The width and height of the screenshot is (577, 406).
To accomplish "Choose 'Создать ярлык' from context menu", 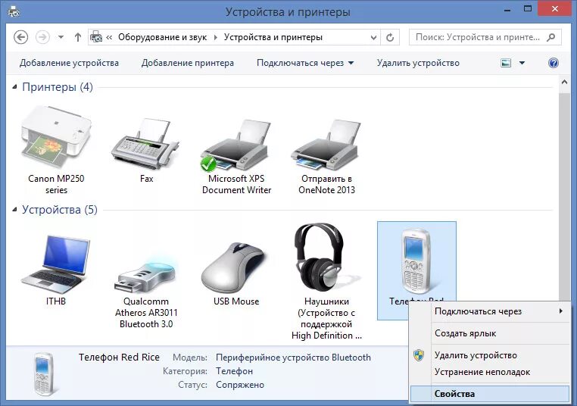I will (x=490, y=333).
